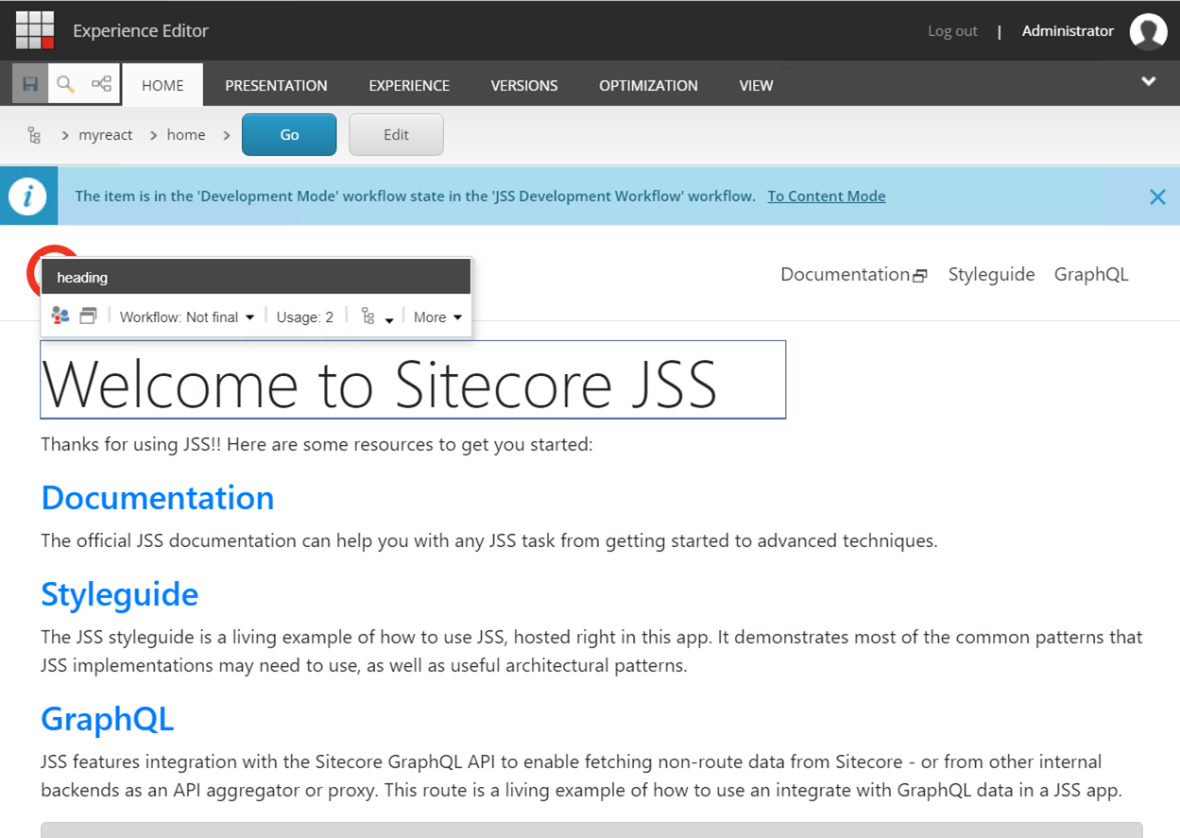Image resolution: width=1180 pixels, height=838 pixels.
Task: Click the external link icon beside Documentation
Action: [920, 276]
